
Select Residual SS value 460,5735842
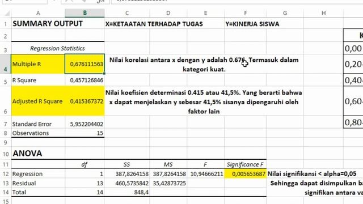click(x=127, y=183)
